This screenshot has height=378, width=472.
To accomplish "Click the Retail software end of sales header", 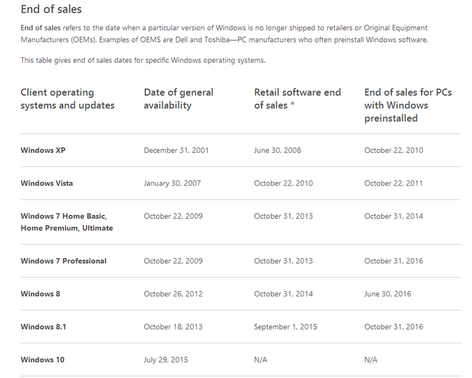I will 297,98.
